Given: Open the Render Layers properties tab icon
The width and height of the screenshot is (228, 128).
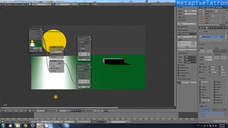Looking at the screenshot, I should (x=207, y=28).
